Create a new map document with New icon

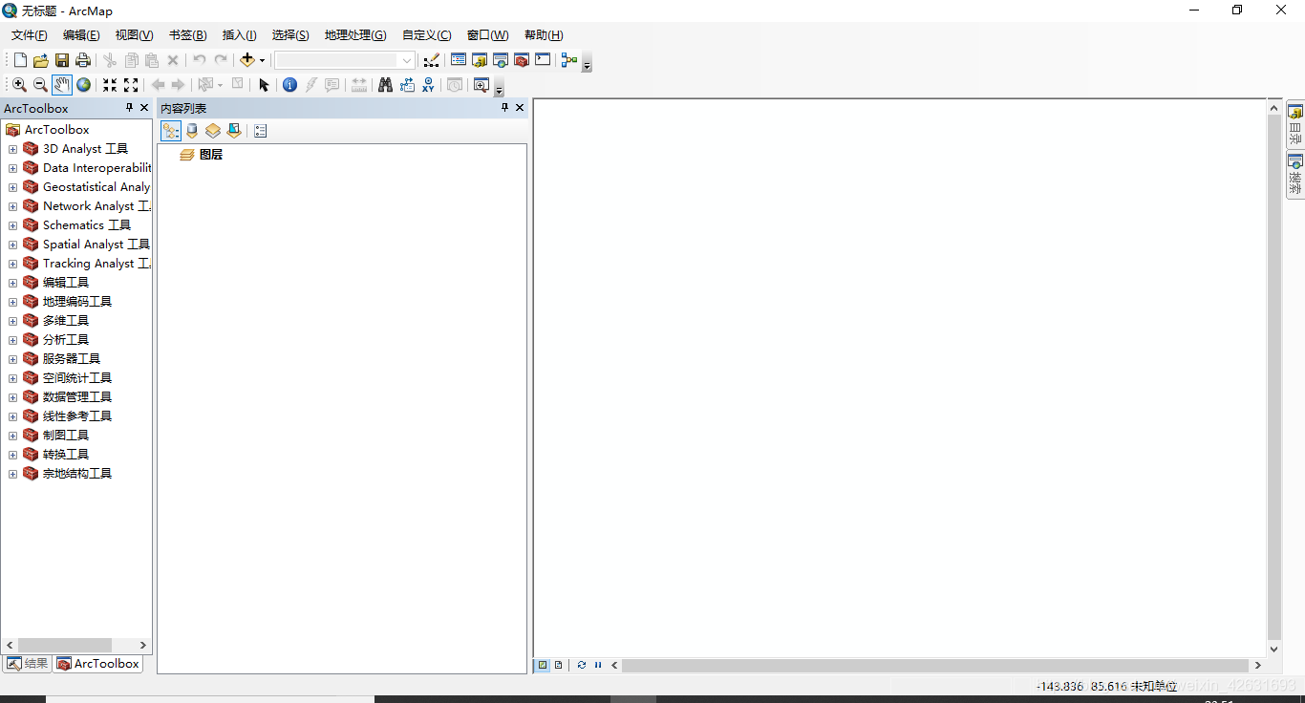(x=20, y=60)
